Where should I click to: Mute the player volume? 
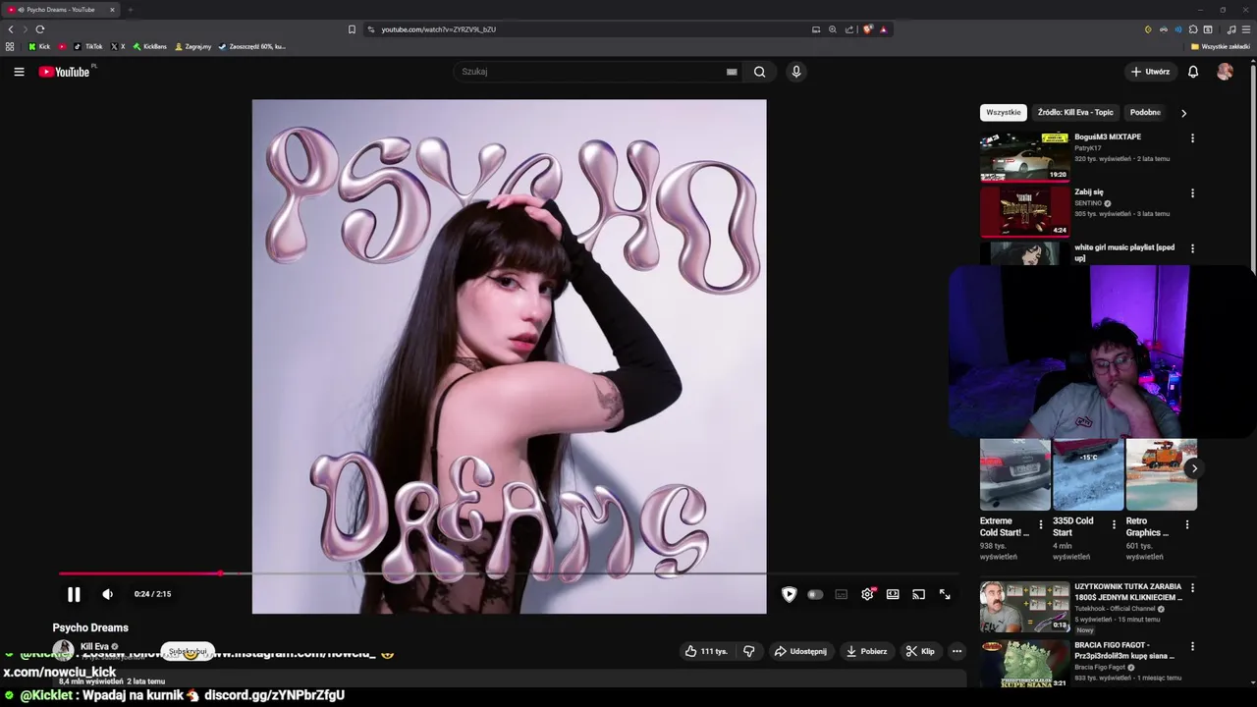click(108, 594)
